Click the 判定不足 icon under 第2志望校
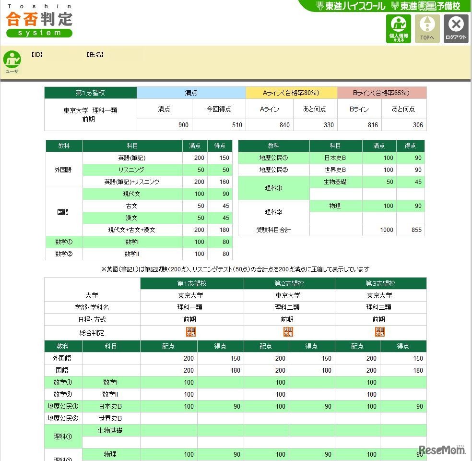Image resolution: width=472 pixels, height=461 pixels. 288,331
